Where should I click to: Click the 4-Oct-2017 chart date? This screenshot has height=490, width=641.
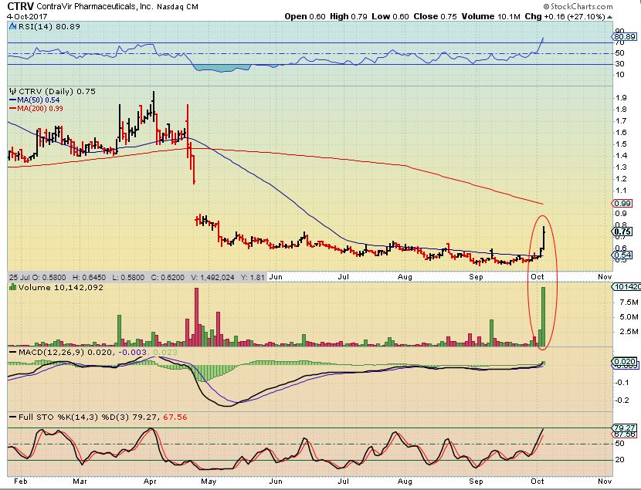27,17
